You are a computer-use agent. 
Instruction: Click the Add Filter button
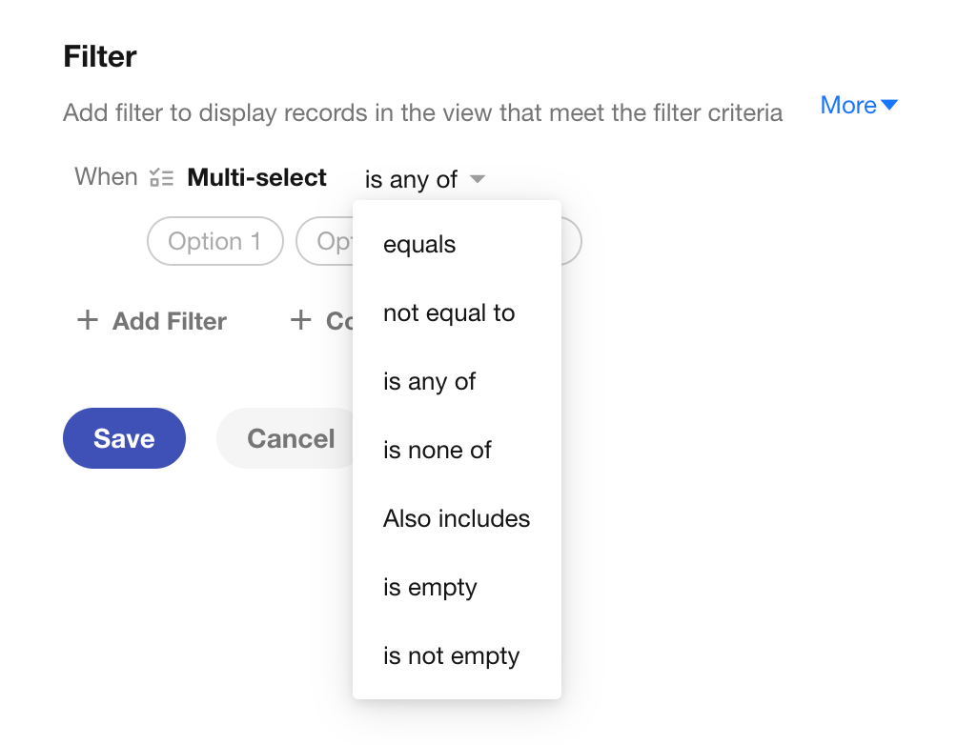(x=152, y=321)
